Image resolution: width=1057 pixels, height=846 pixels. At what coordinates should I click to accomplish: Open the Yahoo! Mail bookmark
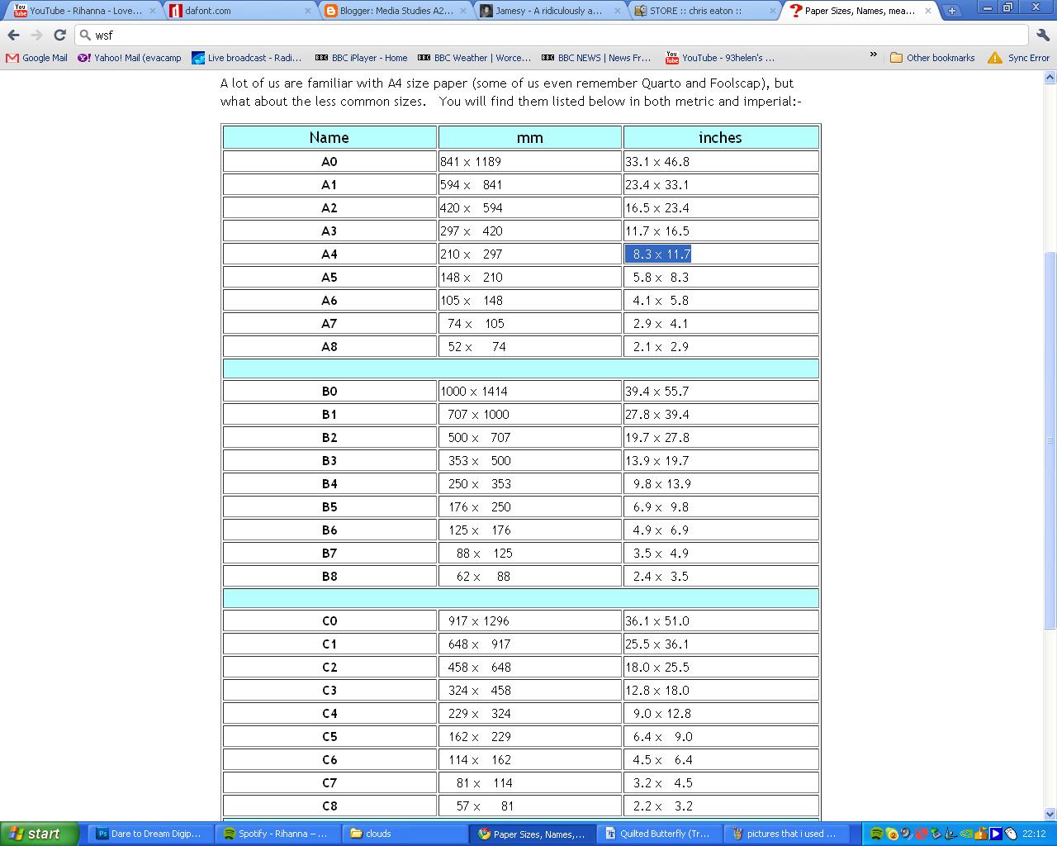pyautogui.click(x=130, y=58)
